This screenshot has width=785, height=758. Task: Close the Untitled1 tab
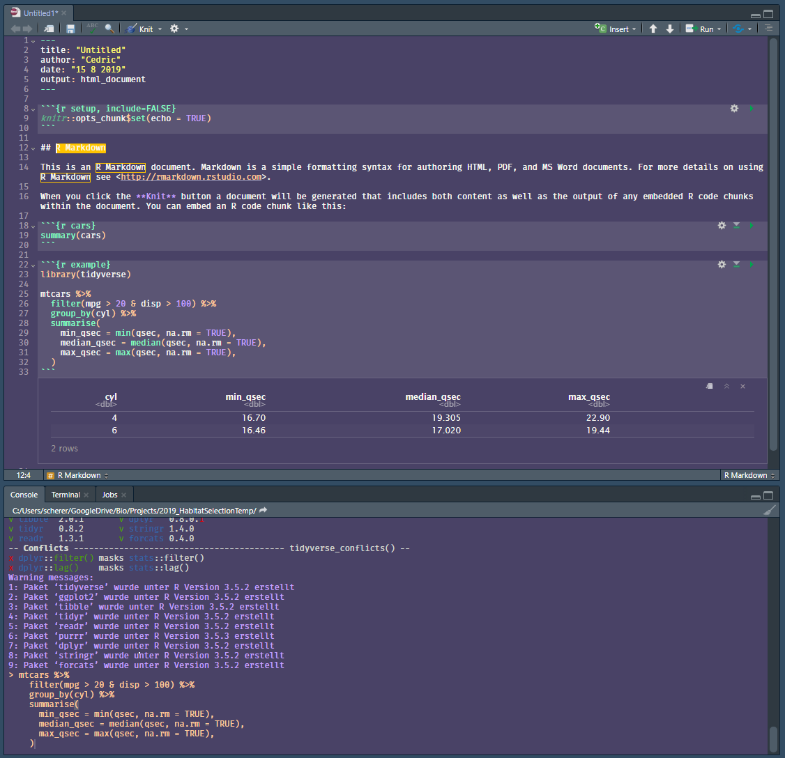click(x=64, y=13)
